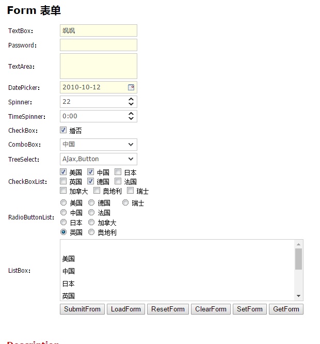Click inside the TextArea field
The width and height of the screenshot is (320, 344).
point(99,66)
